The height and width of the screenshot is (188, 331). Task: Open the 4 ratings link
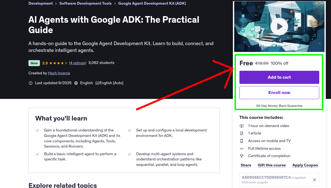78,63
